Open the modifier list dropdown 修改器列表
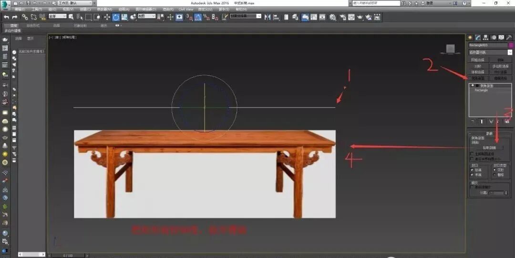 pos(490,52)
